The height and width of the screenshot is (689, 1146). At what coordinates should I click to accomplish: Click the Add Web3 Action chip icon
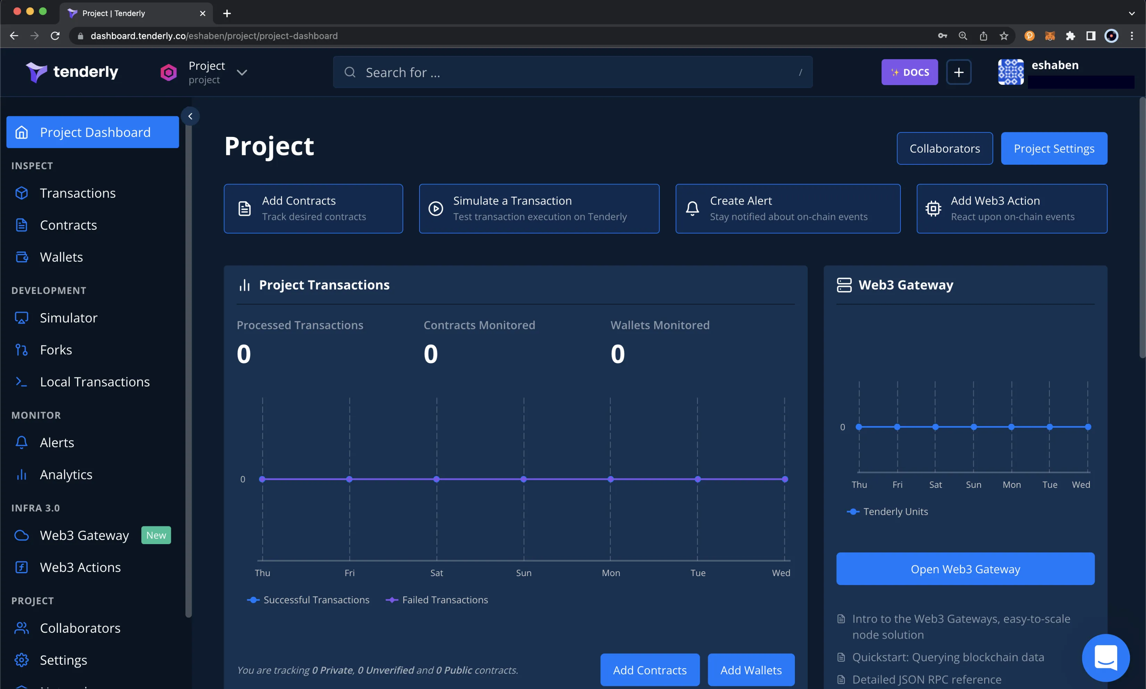tap(933, 208)
